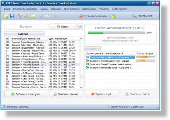This screenshot has height=120, width=170.
Task: Click the overall 27% download progress bar
Action: click(116, 33)
